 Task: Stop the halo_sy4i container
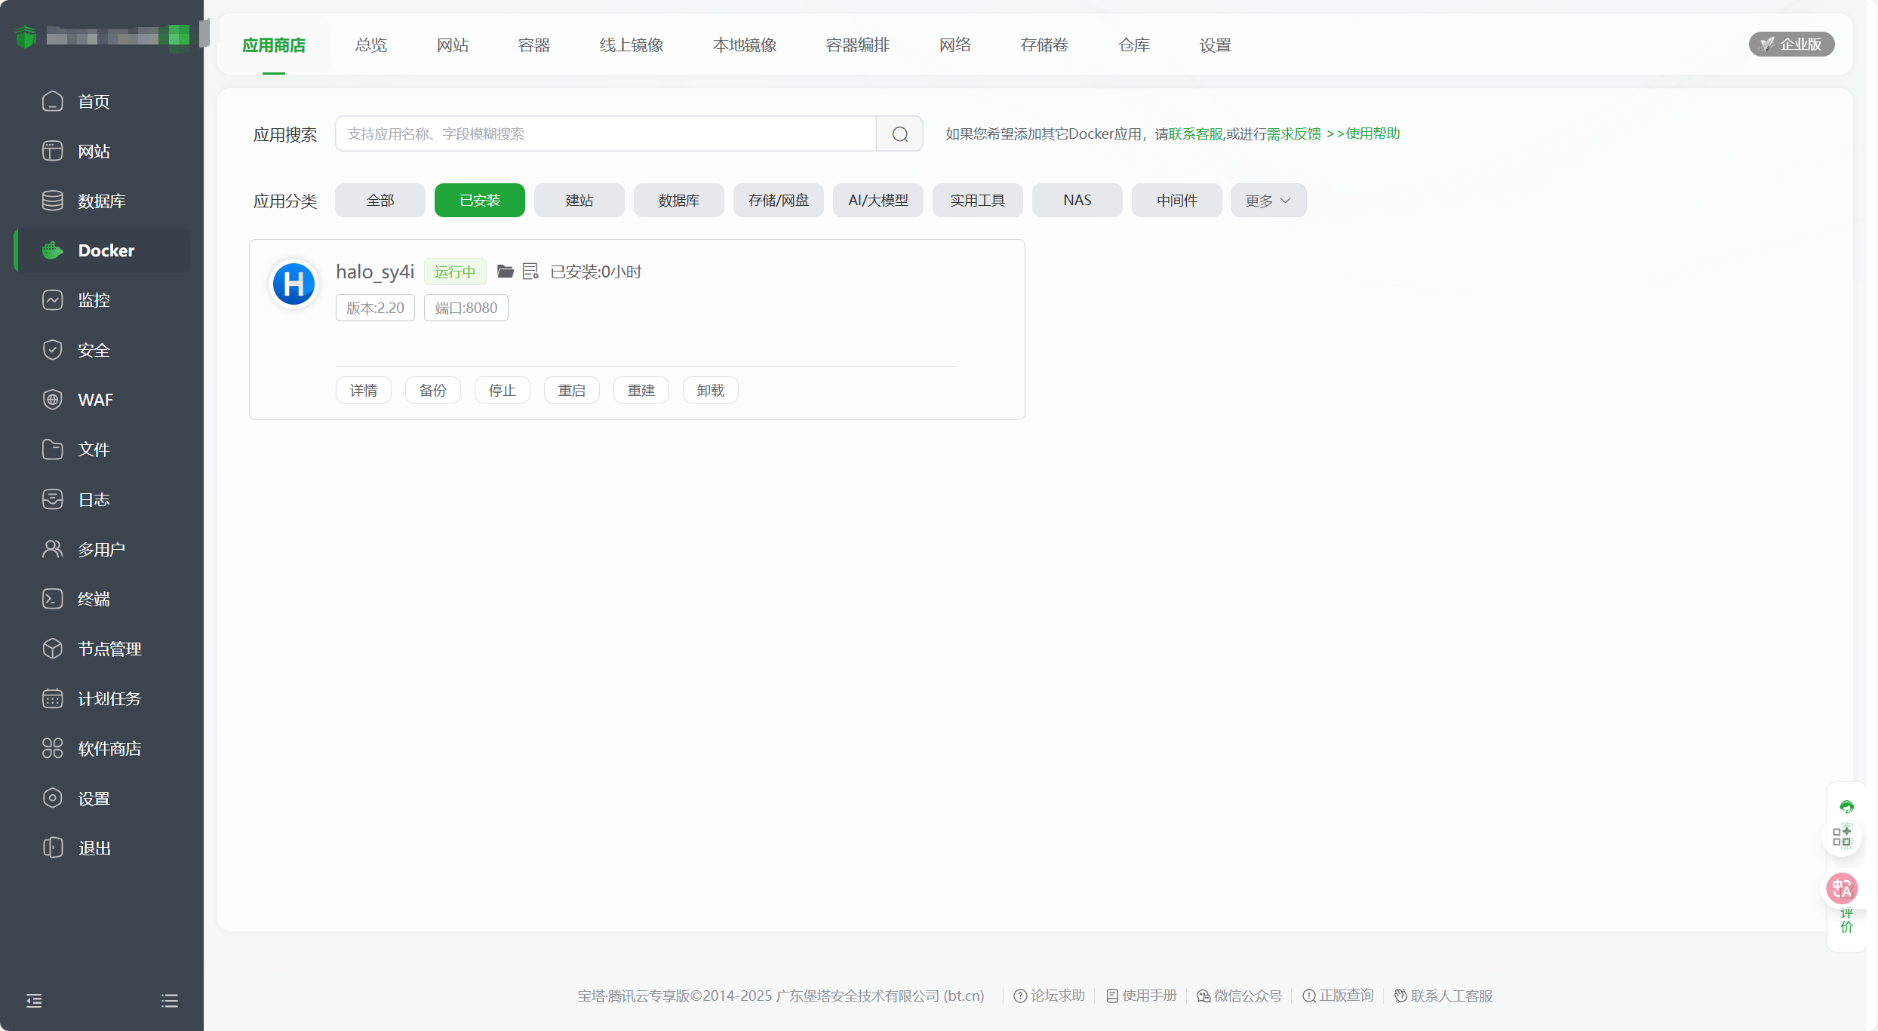502,389
